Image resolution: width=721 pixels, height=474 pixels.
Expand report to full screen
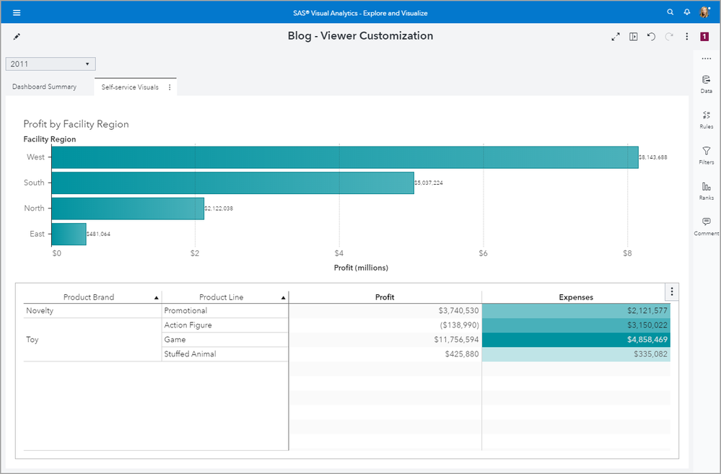[616, 37]
